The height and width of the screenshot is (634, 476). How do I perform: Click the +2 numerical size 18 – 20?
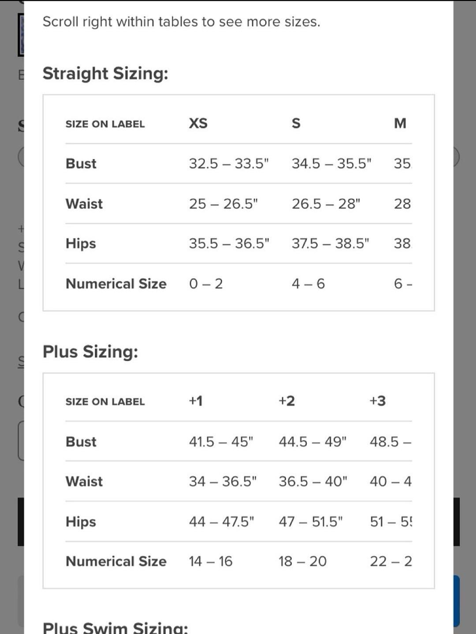click(x=302, y=561)
